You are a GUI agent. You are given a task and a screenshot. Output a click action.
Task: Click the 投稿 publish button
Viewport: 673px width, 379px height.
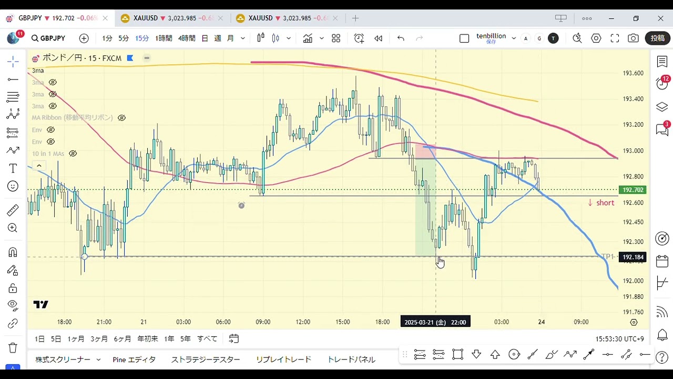click(657, 38)
